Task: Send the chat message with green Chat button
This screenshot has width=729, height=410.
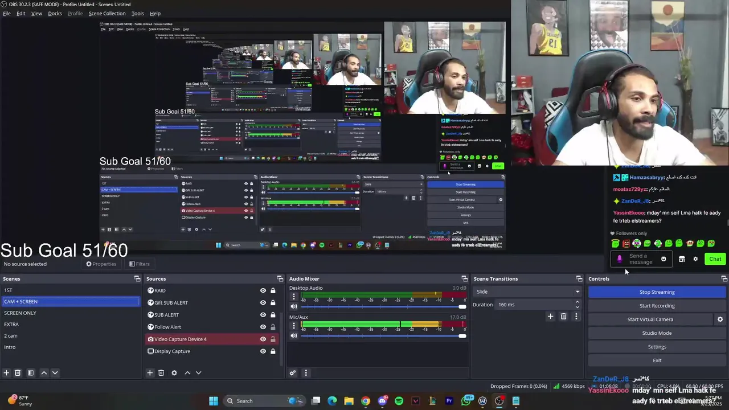Action: click(x=715, y=259)
